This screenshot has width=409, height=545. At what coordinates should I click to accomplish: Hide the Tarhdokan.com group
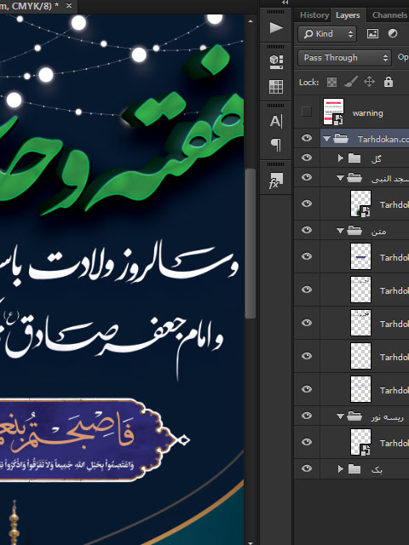point(307,138)
